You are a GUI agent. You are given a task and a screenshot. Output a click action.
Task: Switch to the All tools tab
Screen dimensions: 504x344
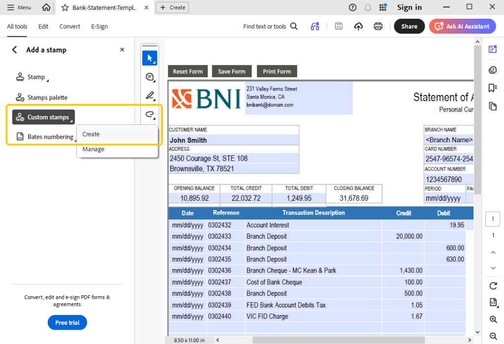pyautogui.click(x=17, y=27)
